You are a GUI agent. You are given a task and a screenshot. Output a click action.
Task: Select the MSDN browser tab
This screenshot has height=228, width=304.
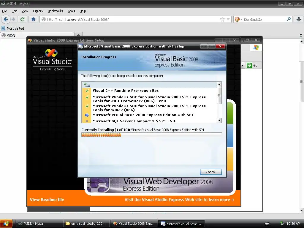coord(37,36)
